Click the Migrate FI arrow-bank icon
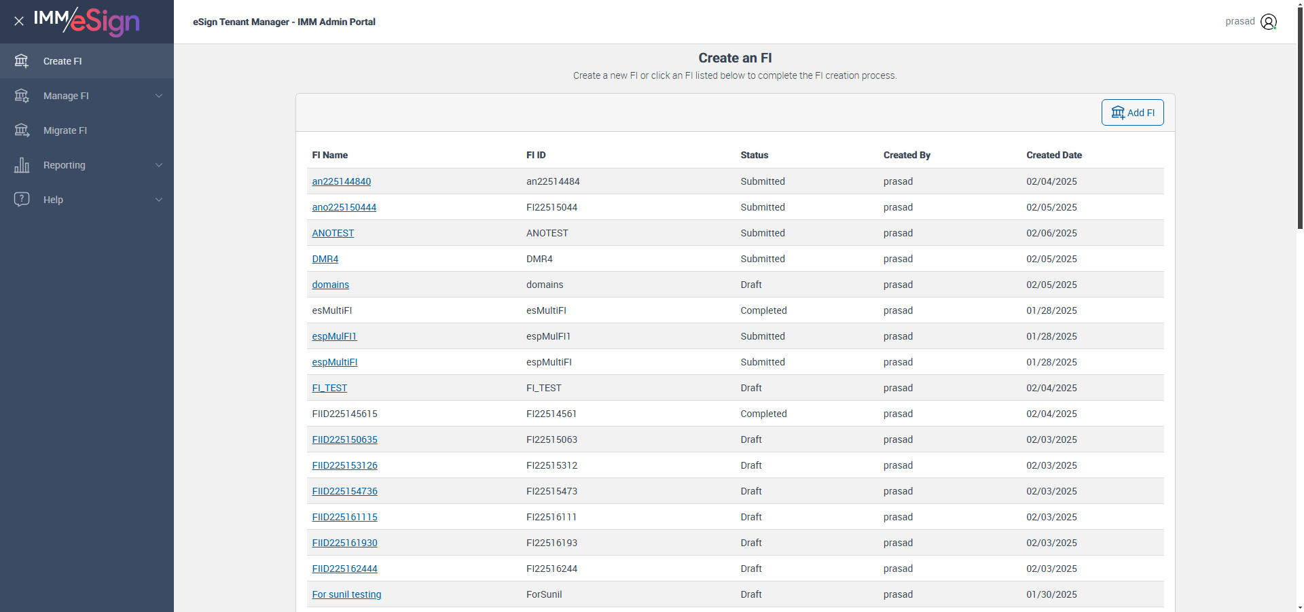 (22, 130)
